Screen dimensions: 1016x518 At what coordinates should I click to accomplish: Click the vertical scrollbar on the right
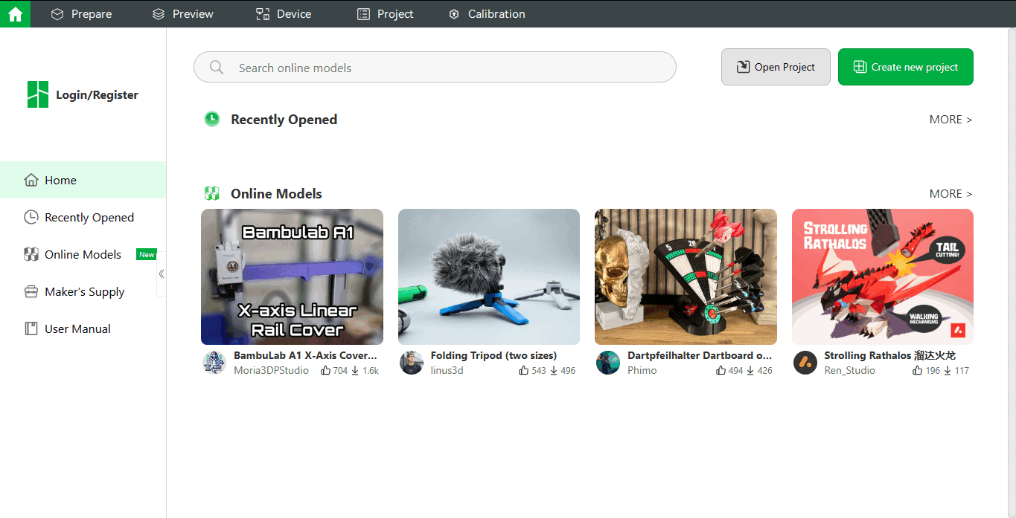pyautogui.click(x=1011, y=273)
